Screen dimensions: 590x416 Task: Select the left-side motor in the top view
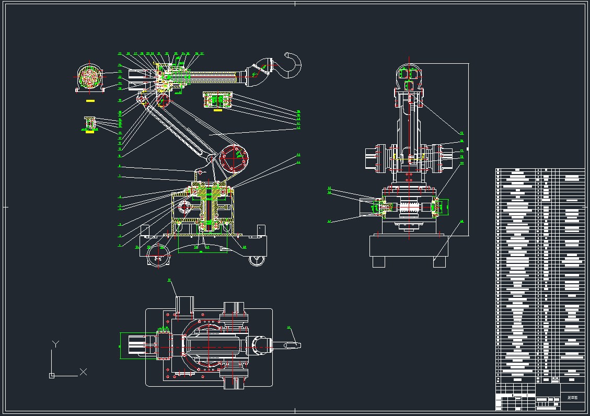pos(142,344)
